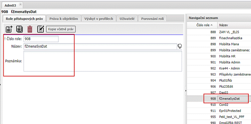
Task: Select row 899 Mobilita zaměstnanec
Action: tap(219, 50)
